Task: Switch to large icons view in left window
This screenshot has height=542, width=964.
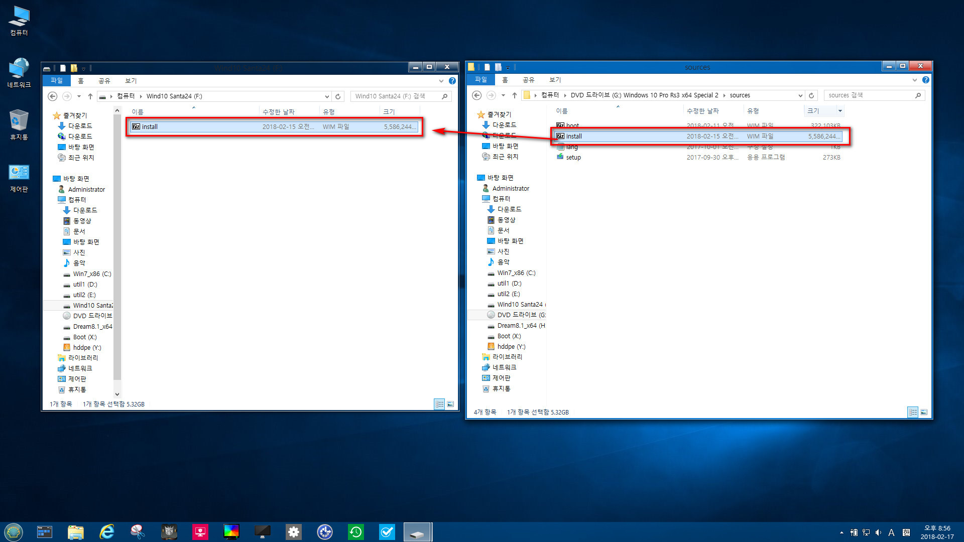Action: coord(450,404)
